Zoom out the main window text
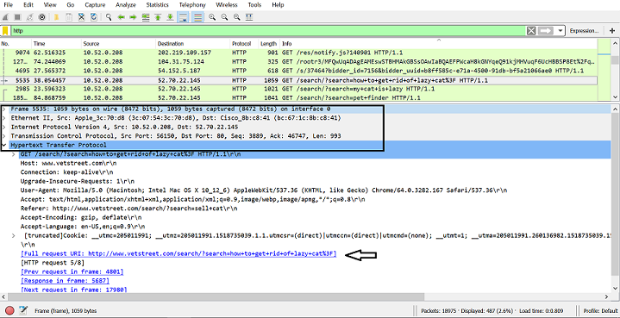Viewport: 620px width, 318px height. coord(224,17)
